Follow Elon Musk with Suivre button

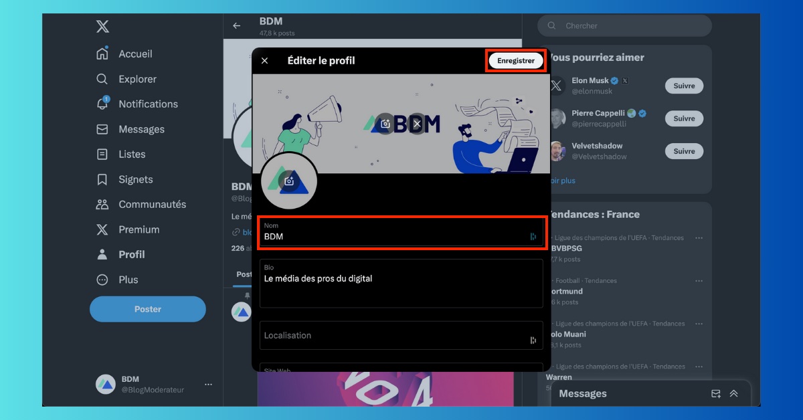(x=684, y=86)
